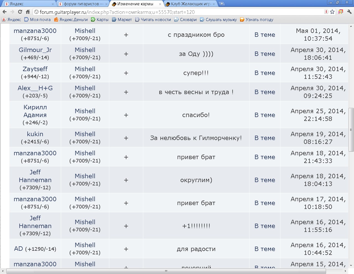This screenshot has height=274, width=354.
Task: Open the 'Слушать музыку' bookmark
Action: tap(218, 20)
